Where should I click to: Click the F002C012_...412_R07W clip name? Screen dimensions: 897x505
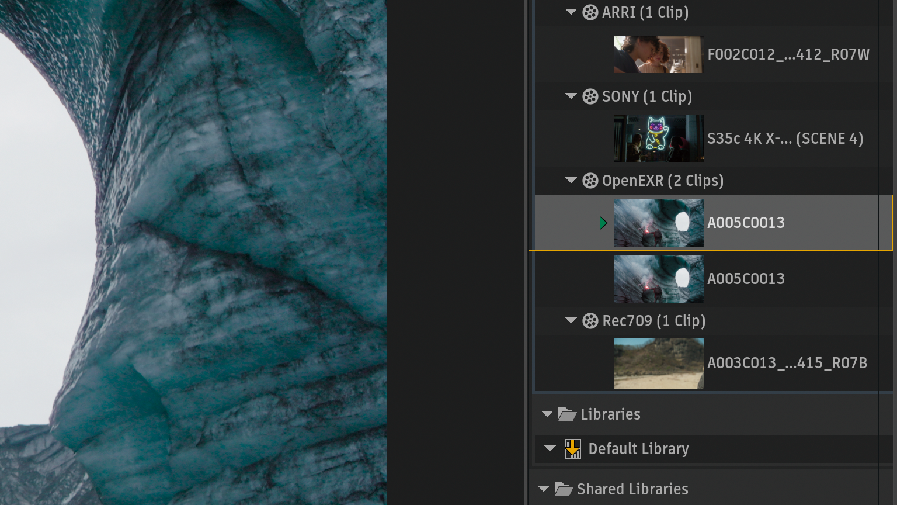click(788, 54)
